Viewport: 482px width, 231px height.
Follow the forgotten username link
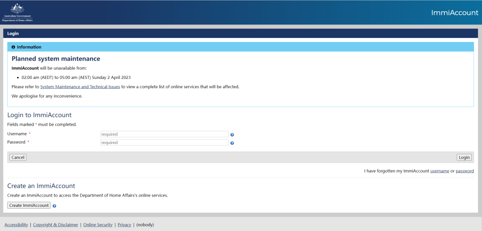coord(440,171)
